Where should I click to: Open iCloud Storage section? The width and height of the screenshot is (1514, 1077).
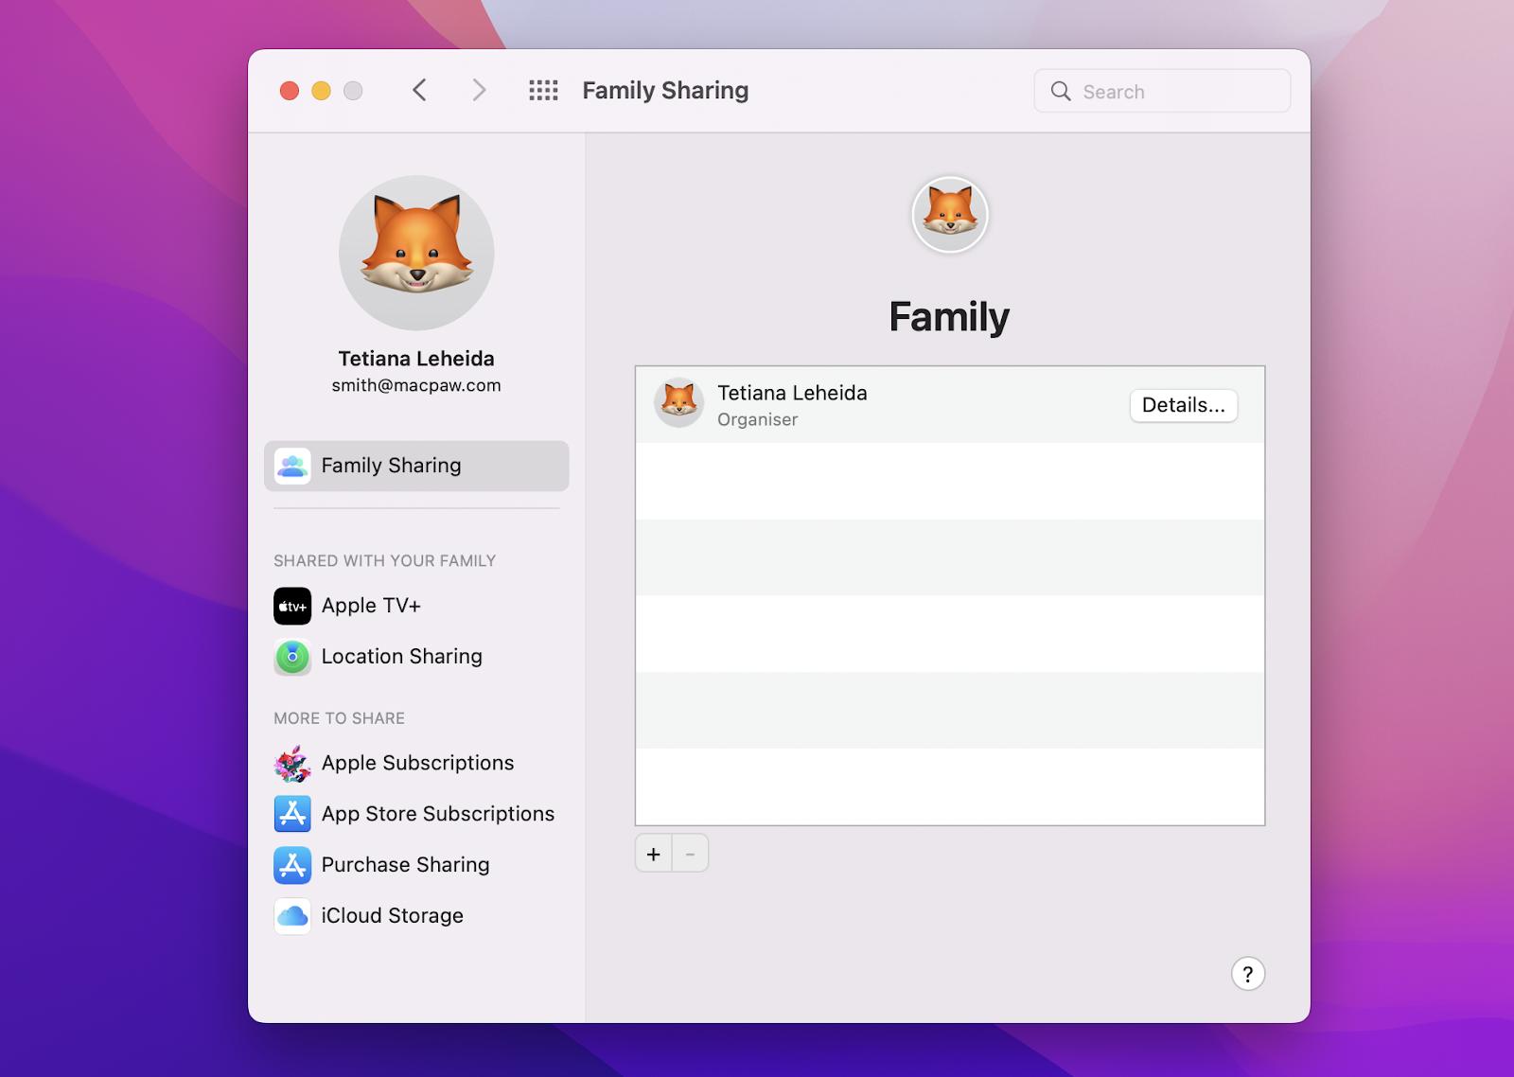[x=416, y=916]
